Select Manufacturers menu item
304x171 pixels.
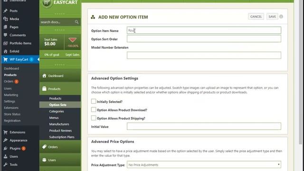tap(59, 124)
